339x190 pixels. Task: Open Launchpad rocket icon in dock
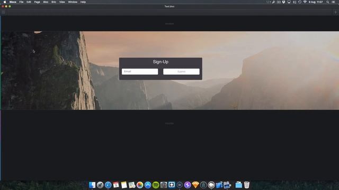pyautogui.click(x=100, y=185)
